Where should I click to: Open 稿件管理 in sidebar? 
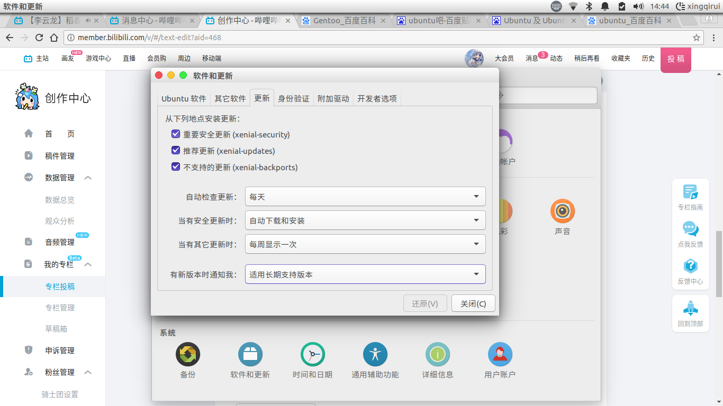(x=60, y=156)
